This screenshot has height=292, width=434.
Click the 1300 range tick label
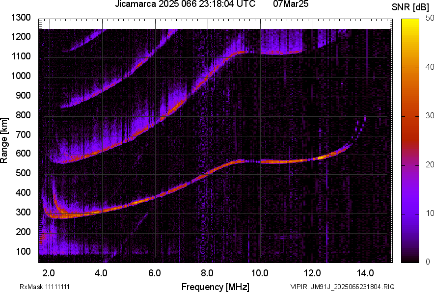pyautogui.click(x=21, y=18)
